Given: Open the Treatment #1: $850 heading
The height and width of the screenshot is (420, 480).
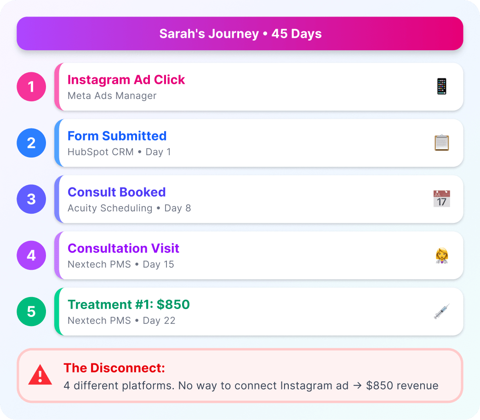Looking at the screenshot, I should point(128,304).
